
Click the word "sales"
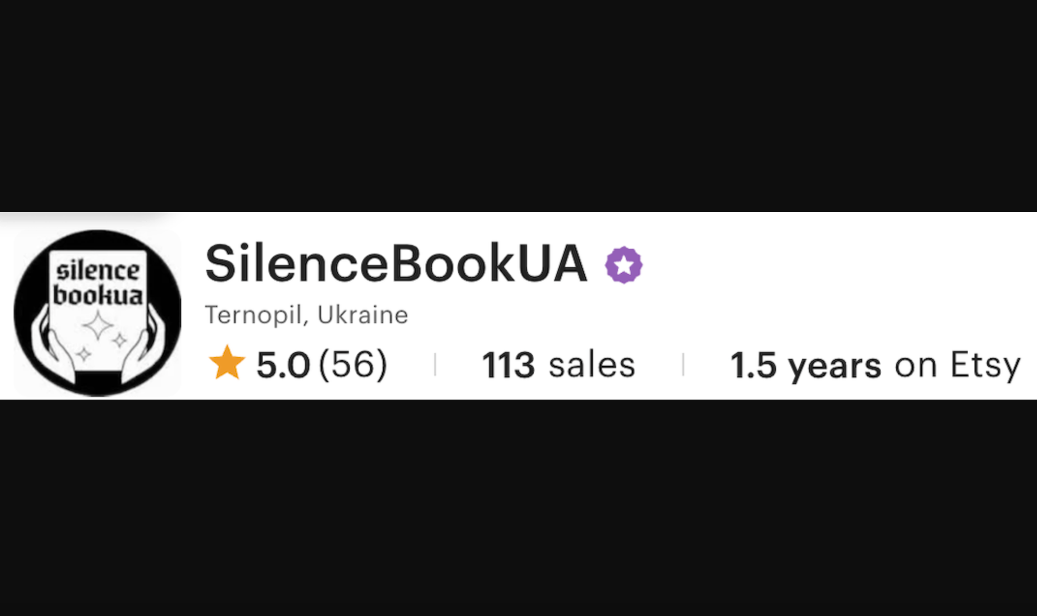point(592,365)
